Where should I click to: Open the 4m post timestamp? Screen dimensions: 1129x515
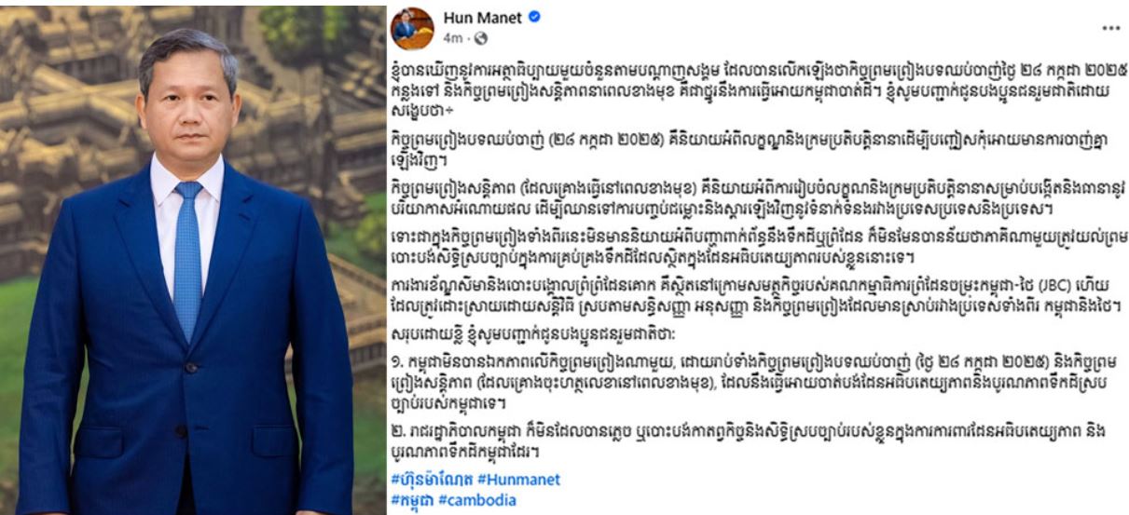[x=453, y=38]
